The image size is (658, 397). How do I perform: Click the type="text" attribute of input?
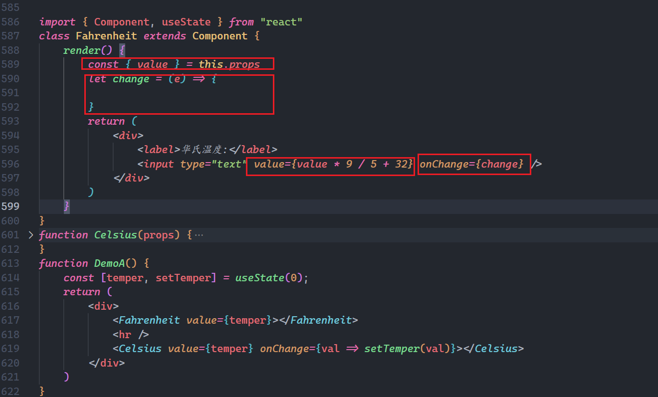(214, 164)
